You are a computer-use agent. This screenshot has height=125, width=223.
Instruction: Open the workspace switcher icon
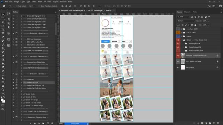[x=214, y=6]
